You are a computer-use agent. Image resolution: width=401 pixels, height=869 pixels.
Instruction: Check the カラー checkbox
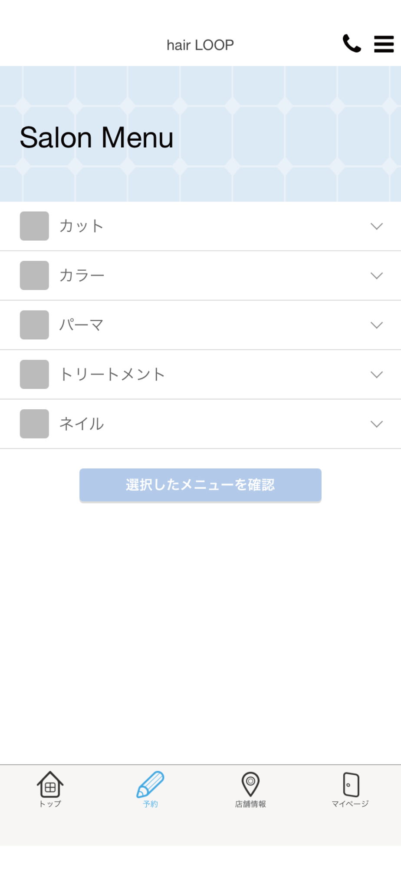34,275
